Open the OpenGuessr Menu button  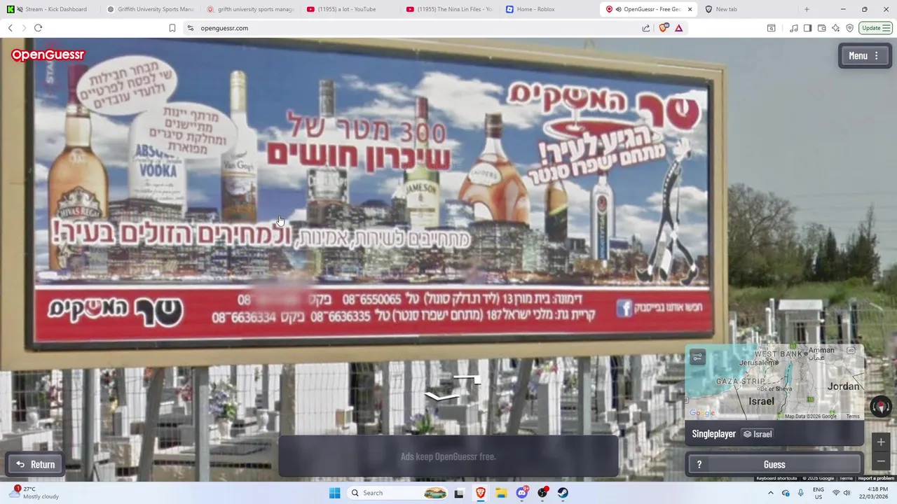865,56
